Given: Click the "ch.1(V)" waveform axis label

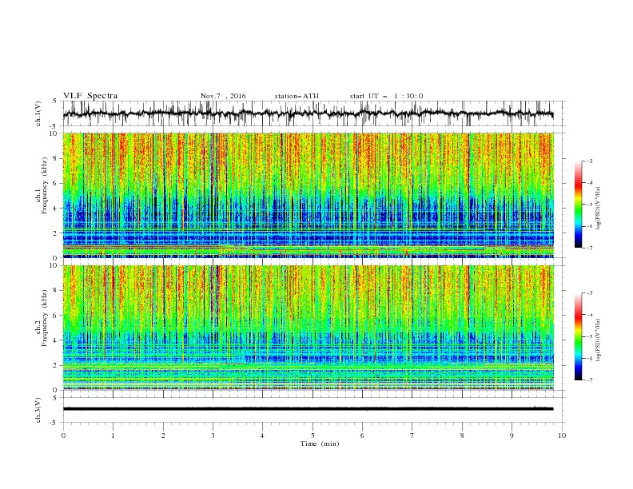Looking at the screenshot, I should (x=38, y=113).
